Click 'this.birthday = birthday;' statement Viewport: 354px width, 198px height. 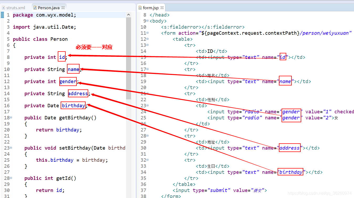click(x=72, y=160)
